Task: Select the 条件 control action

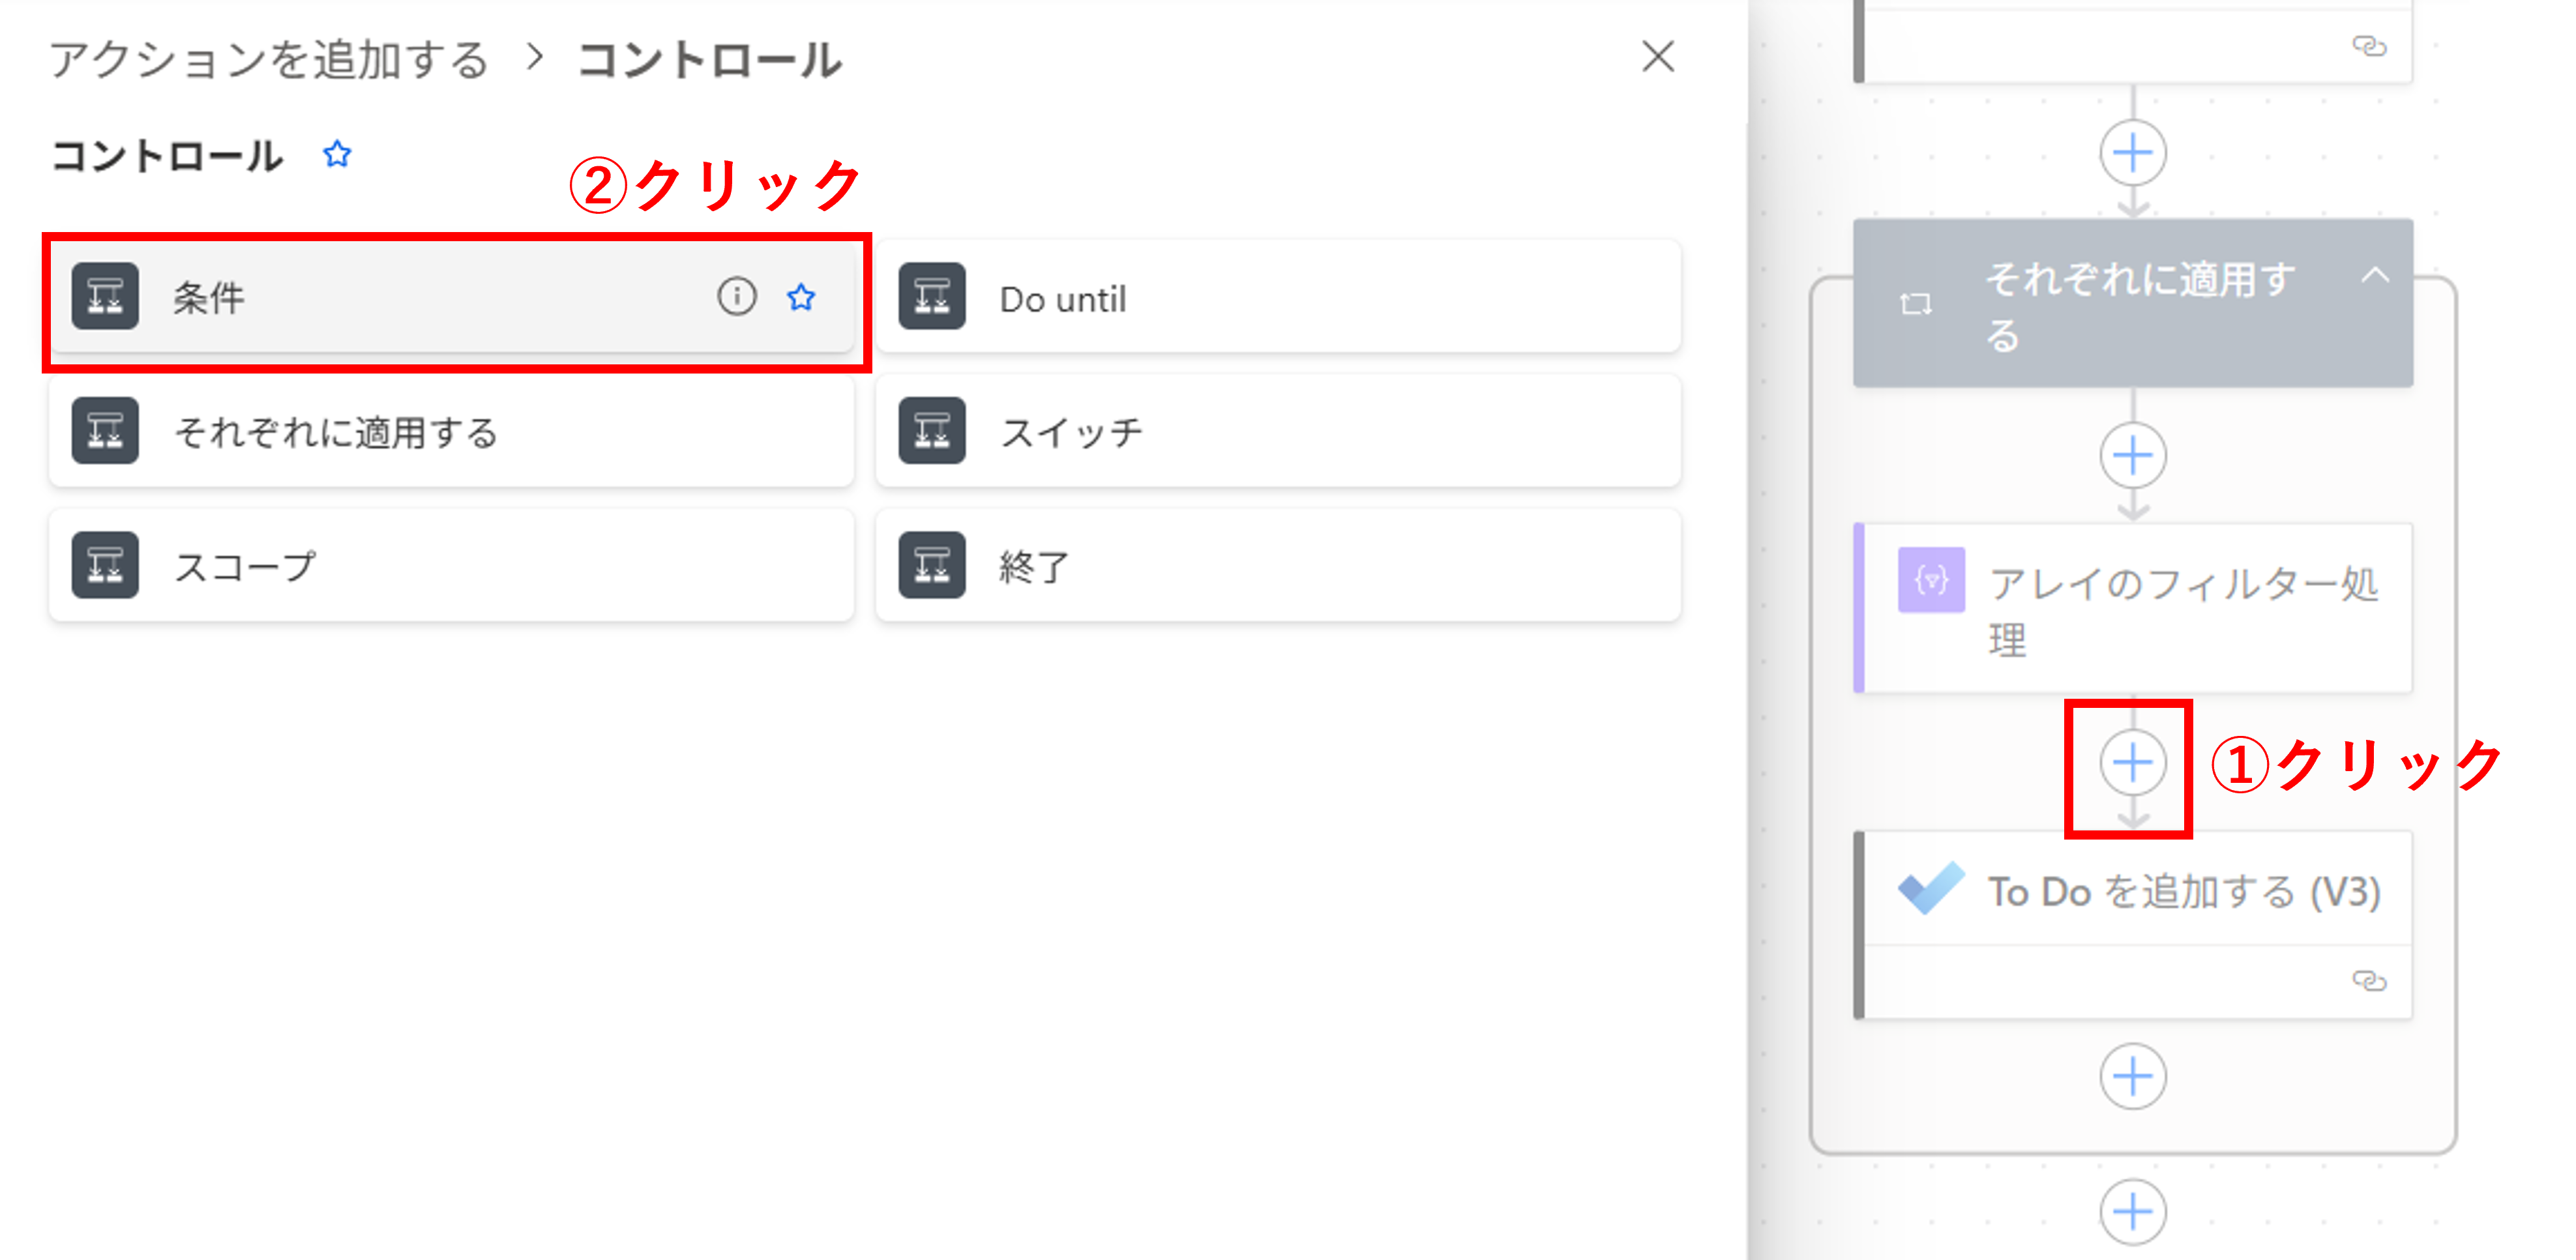Action: (451, 297)
